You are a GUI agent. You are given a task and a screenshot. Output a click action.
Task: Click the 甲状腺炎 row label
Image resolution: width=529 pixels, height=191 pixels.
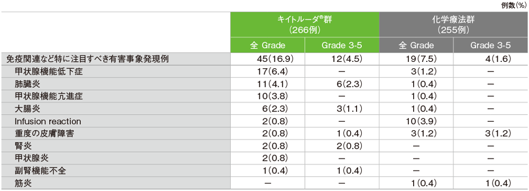[31, 158]
